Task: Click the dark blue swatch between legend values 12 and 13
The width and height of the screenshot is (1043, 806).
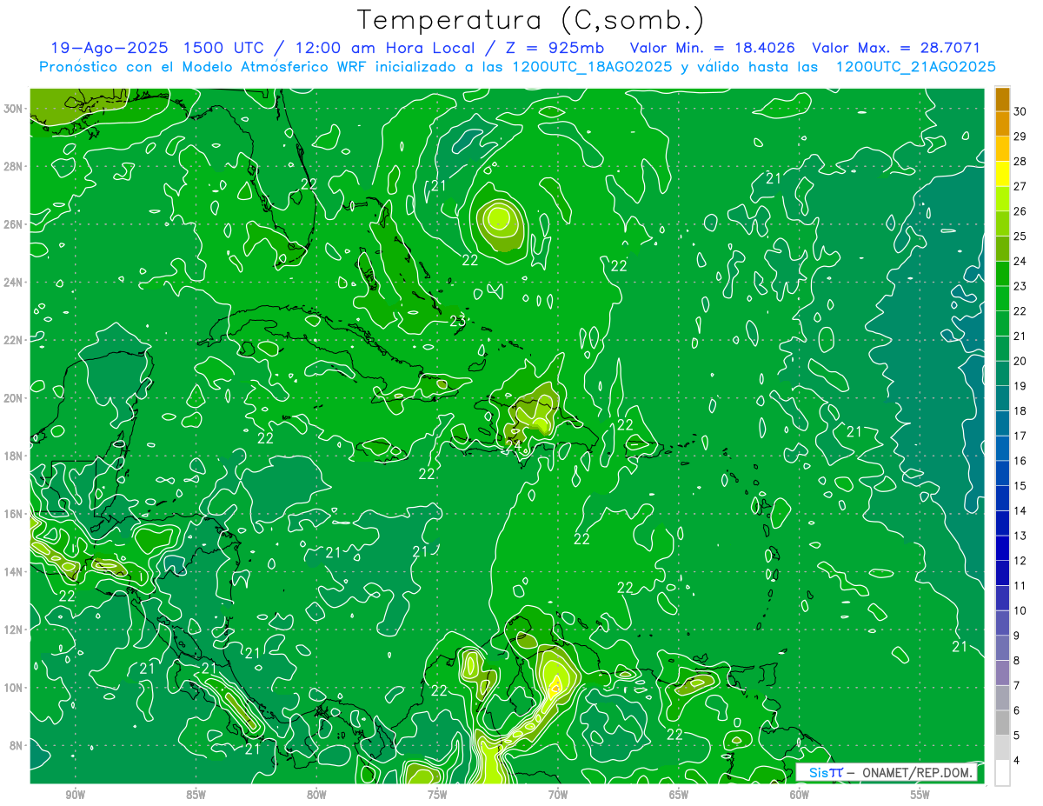Action: coord(1002,548)
